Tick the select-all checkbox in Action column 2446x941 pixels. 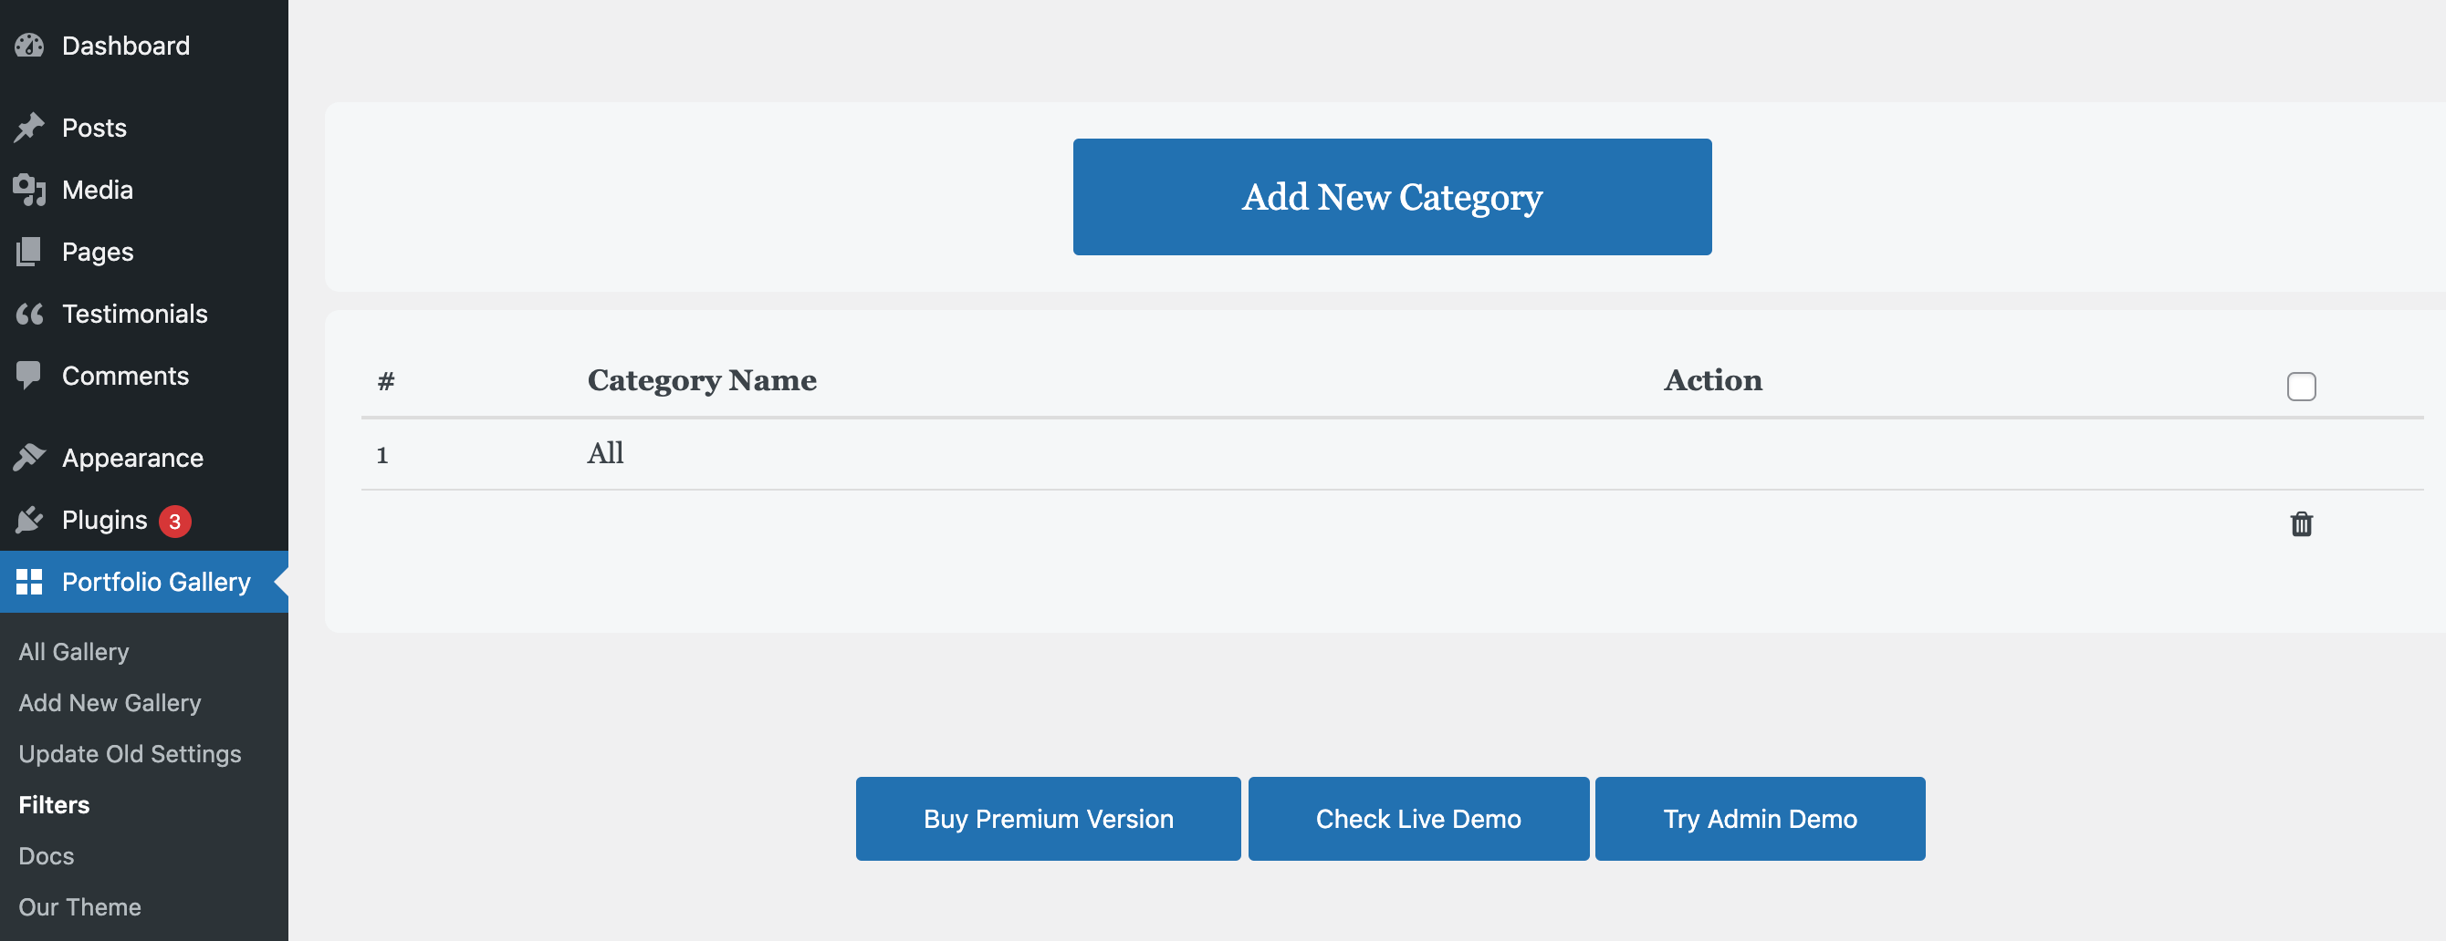click(x=2301, y=386)
